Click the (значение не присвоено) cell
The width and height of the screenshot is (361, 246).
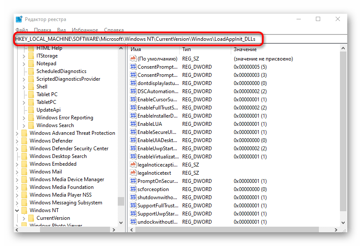coord(263,59)
